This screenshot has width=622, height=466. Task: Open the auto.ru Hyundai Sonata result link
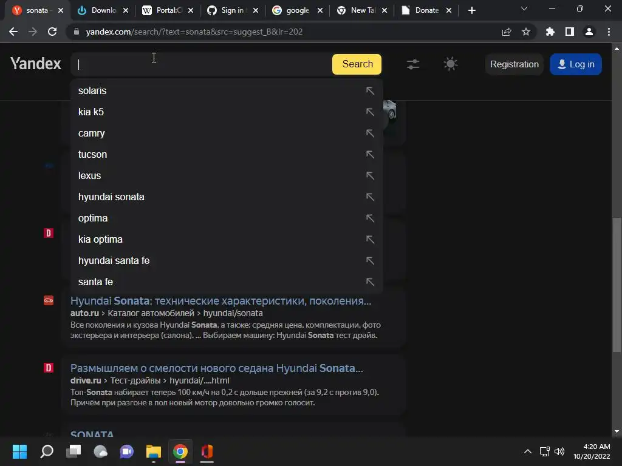[220, 301]
